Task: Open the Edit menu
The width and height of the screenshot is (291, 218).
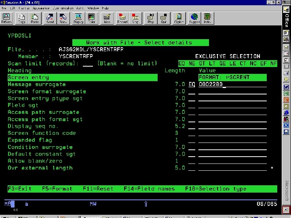Action: [x=13, y=8]
